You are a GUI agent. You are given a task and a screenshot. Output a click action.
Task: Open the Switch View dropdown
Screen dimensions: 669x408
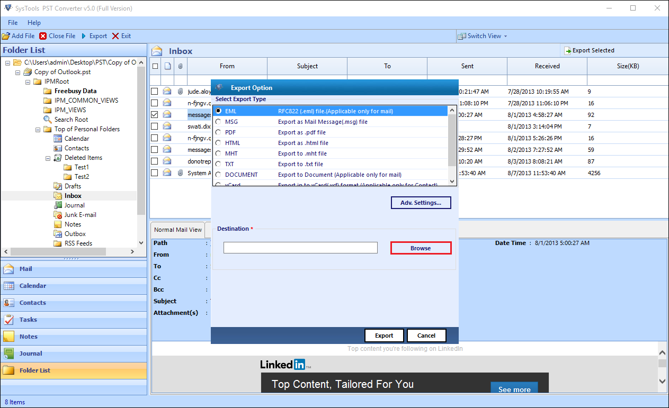pos(481,35)
